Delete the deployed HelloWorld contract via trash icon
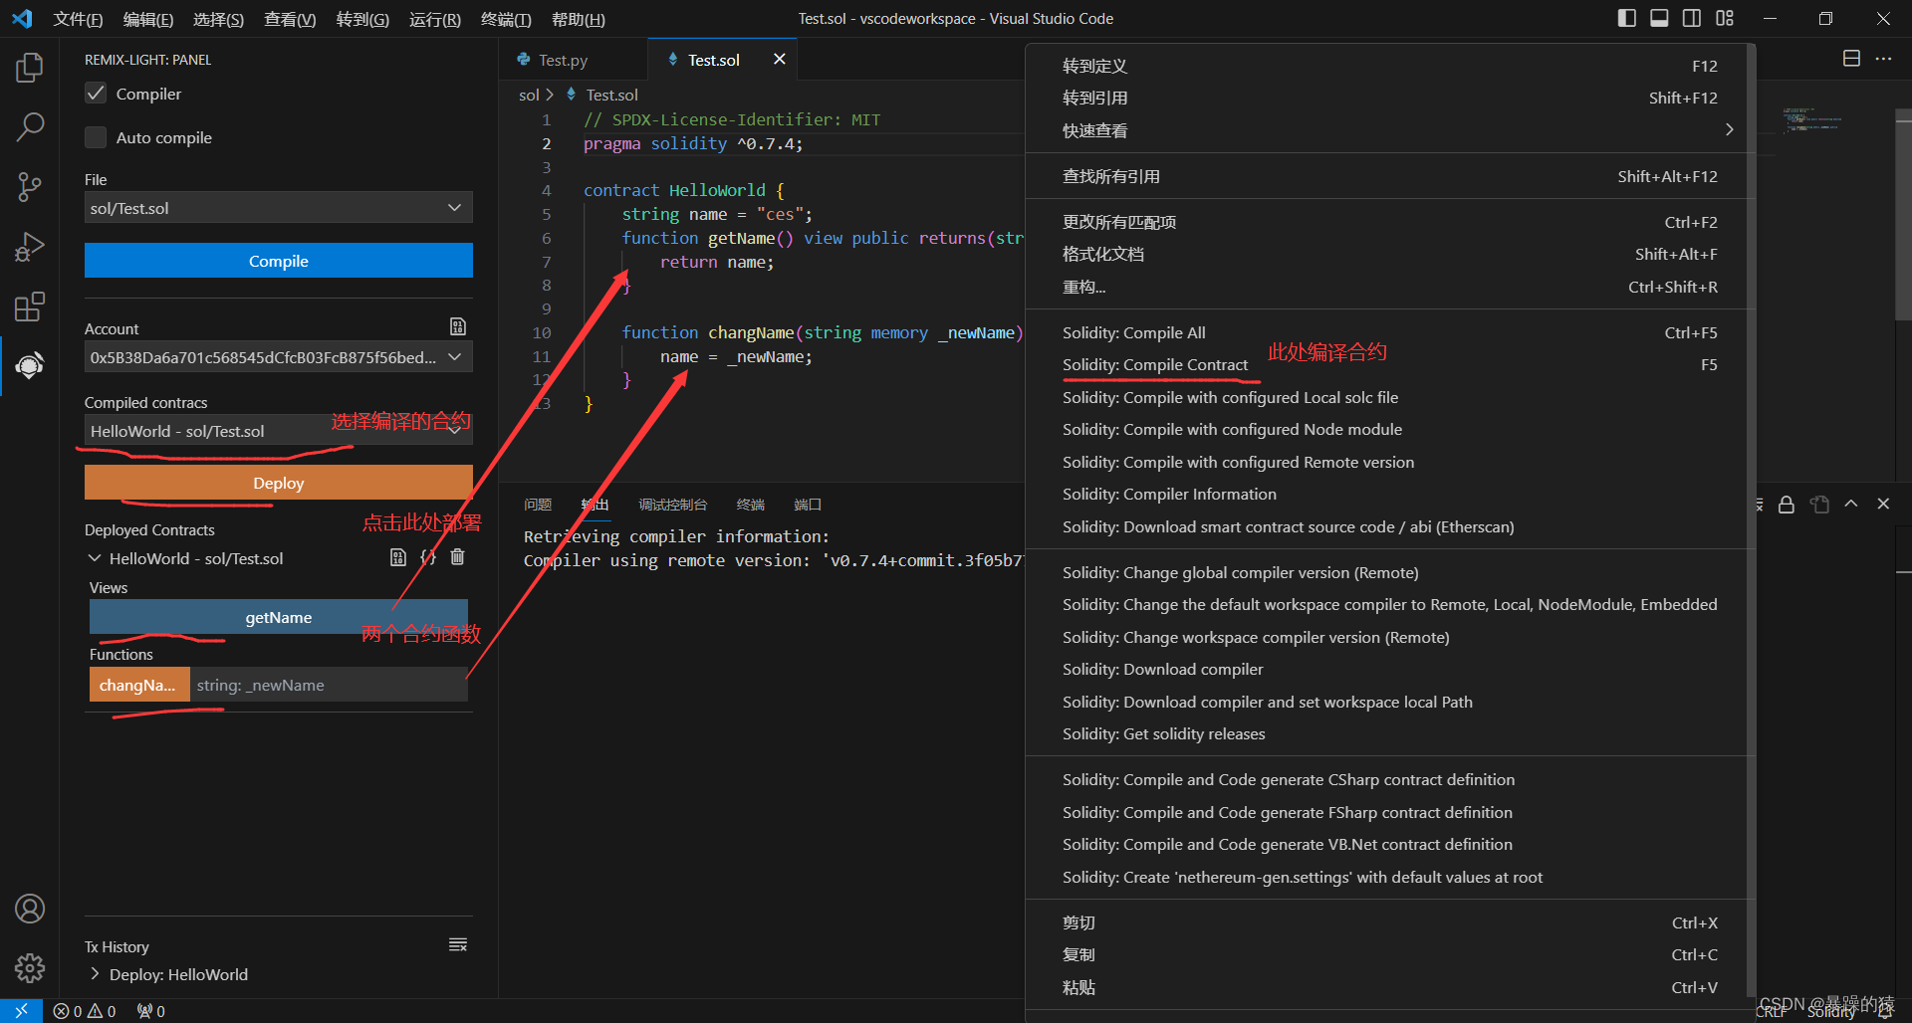The width and height of the screenshot is (1912, 1023). click(458, 557)
